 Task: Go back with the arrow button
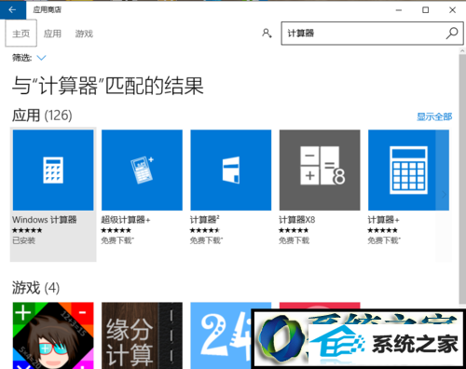pyautogui.click(x=13, y=9)
